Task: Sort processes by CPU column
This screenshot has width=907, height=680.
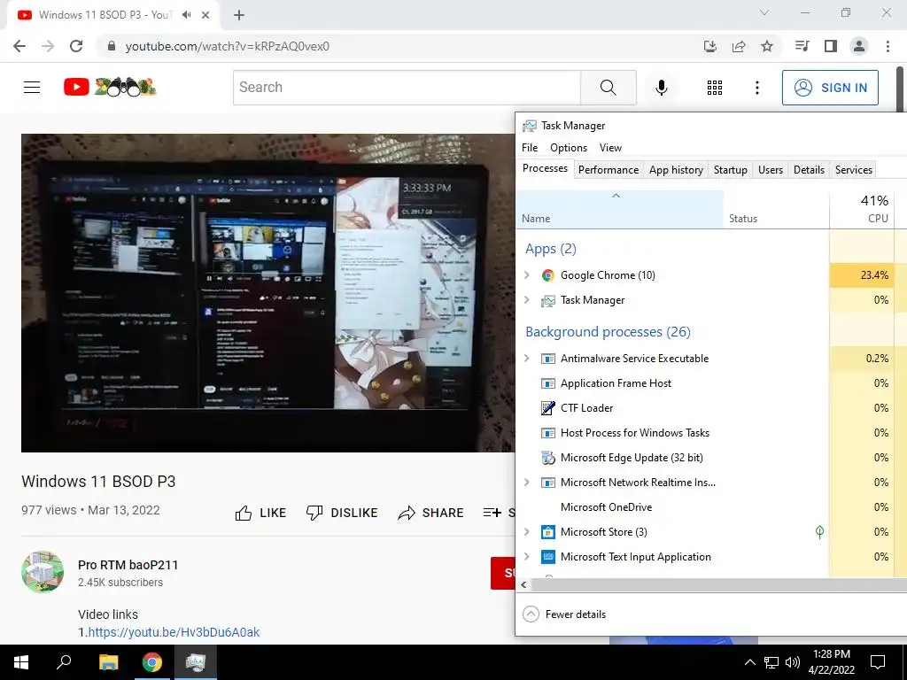Action: [x=861, y=209]
